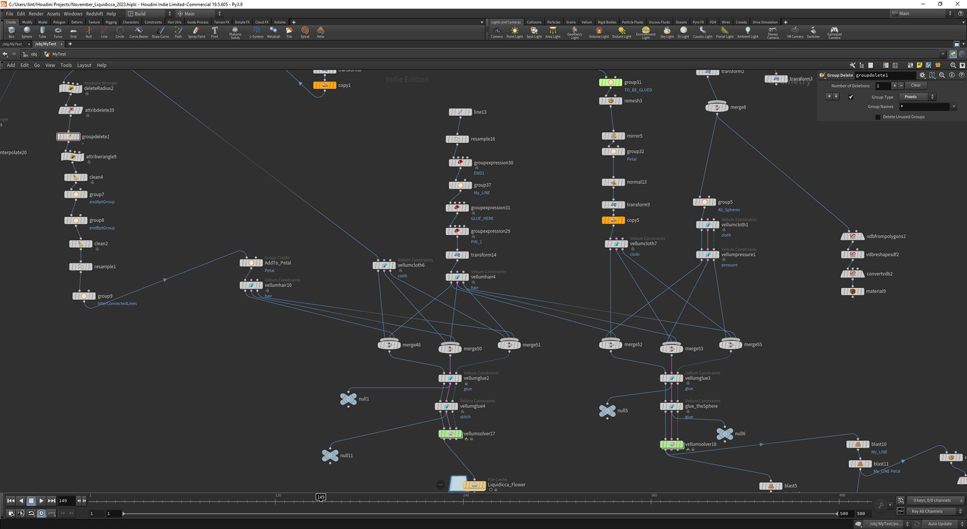Select the L-System tool
This screenshot has width=967, height=529.
pos(256,32)
